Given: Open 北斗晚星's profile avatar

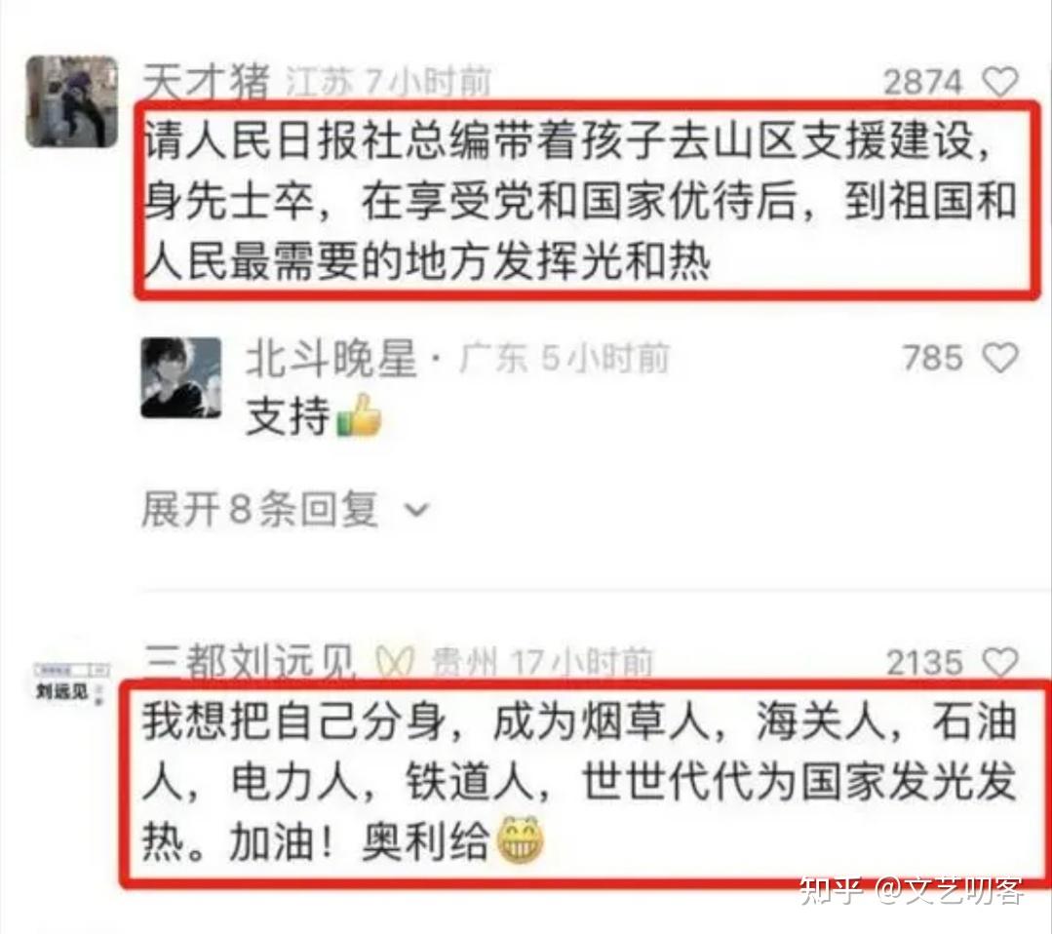Looking at the screenshot, I should coord(181,377).
